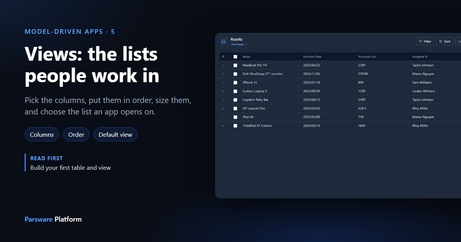Image resolution: width=461 pixels, height=242 pixels.
Task: Click the iPhone 15 name cell
Action: click(x=250, y=83)
